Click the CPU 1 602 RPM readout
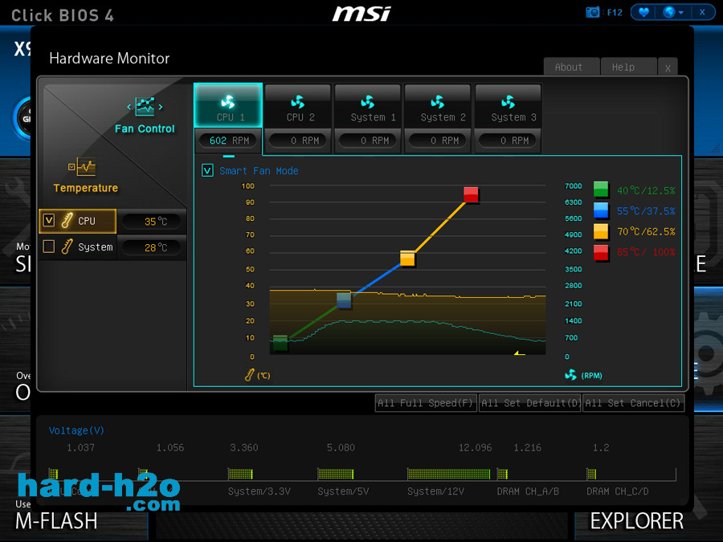723x542 pixels. point(229,140)
